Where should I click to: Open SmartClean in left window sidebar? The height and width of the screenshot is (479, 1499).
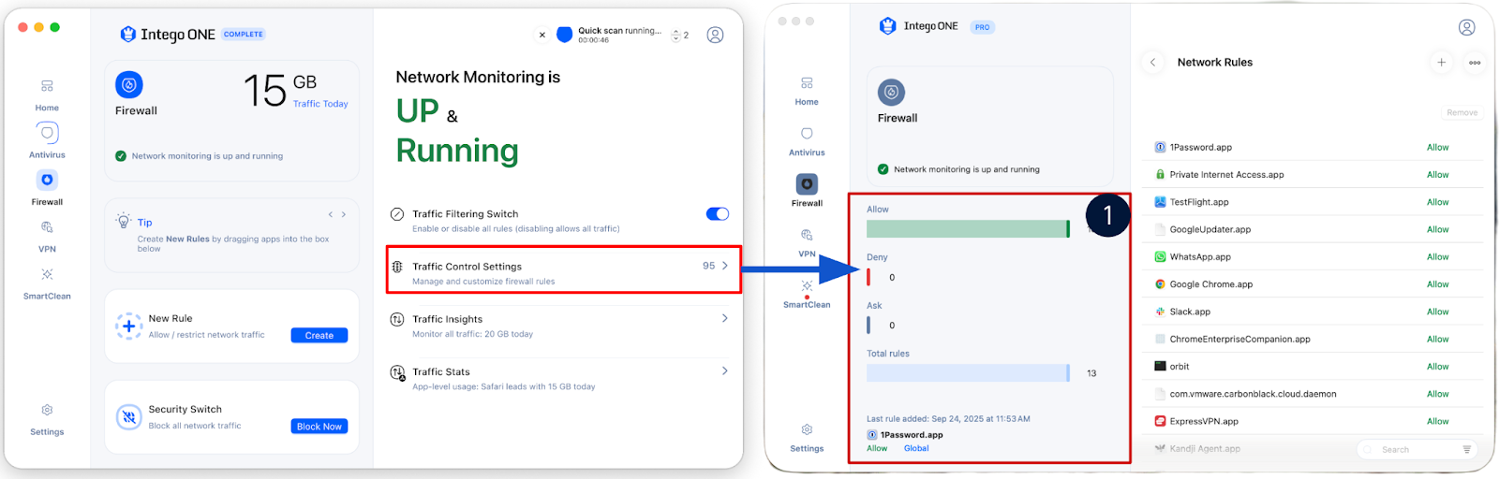[x=47, y=283]
